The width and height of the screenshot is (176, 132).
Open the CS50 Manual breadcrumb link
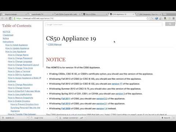coord(55,44)
